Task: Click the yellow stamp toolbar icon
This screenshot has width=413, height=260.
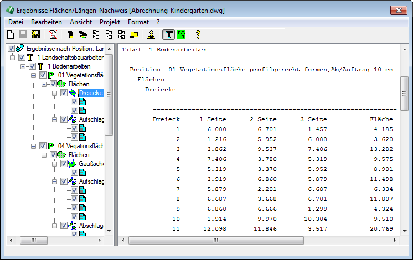Action: [151, 35]
